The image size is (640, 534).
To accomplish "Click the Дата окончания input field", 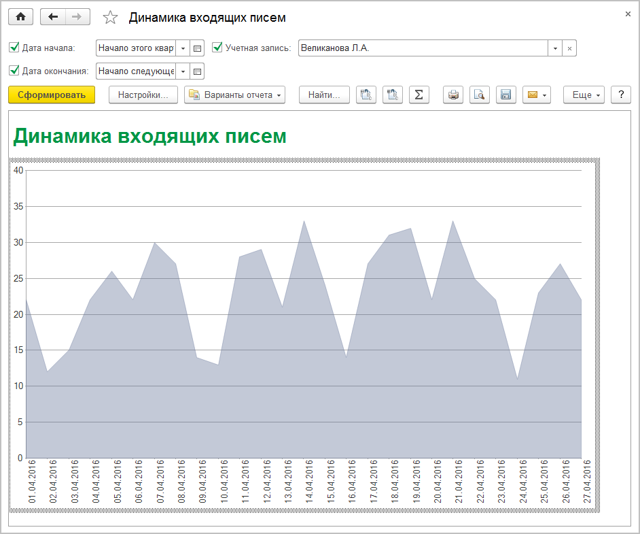I will pyautogui.click(x=136, y=71).
